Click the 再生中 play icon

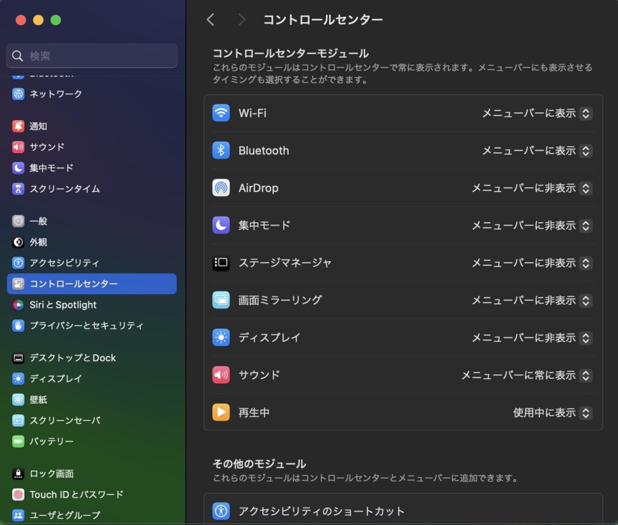pos(221,412)
